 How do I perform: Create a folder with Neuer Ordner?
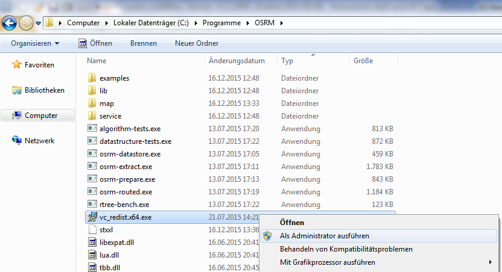197,43
